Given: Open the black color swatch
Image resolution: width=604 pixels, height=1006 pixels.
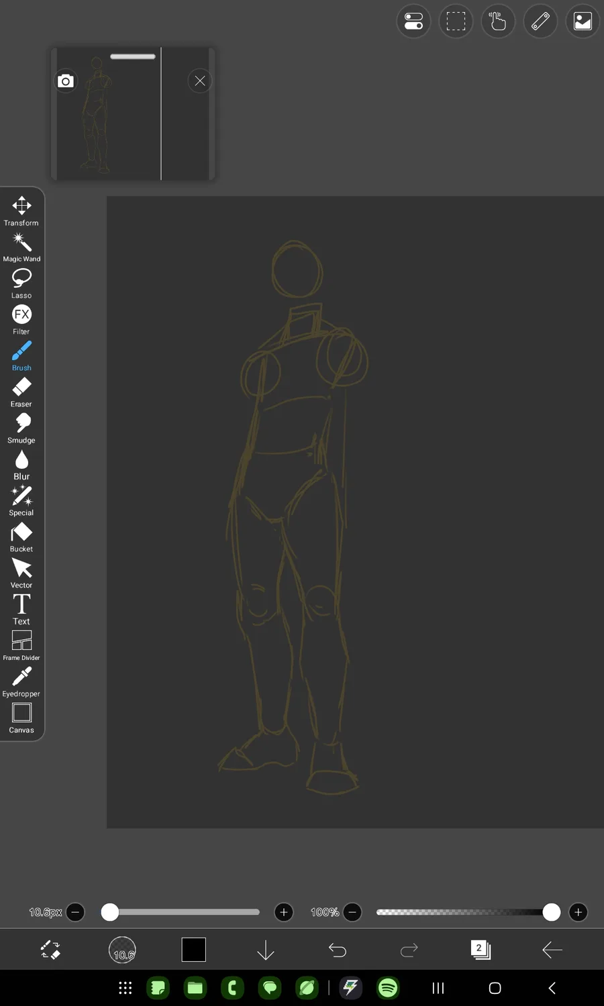Looking at the screenshot, I should click(194, 950).
